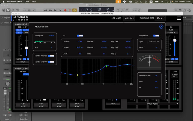The image size is (193, 121).
Task: Open the Help menu
Action: (34, 2)
